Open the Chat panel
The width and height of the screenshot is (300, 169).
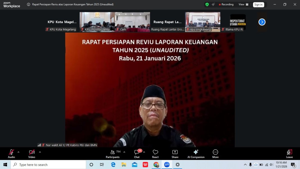tap(137, 154)
